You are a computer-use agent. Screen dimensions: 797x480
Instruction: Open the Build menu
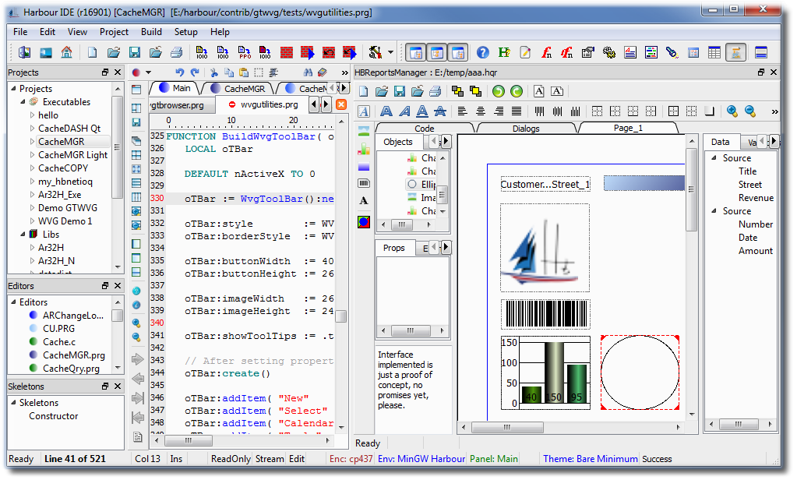151,32
